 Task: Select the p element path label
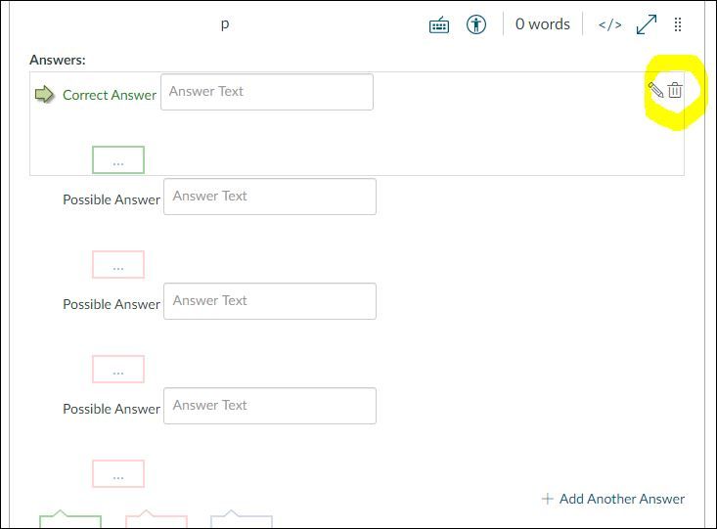[x=225, y=23]
